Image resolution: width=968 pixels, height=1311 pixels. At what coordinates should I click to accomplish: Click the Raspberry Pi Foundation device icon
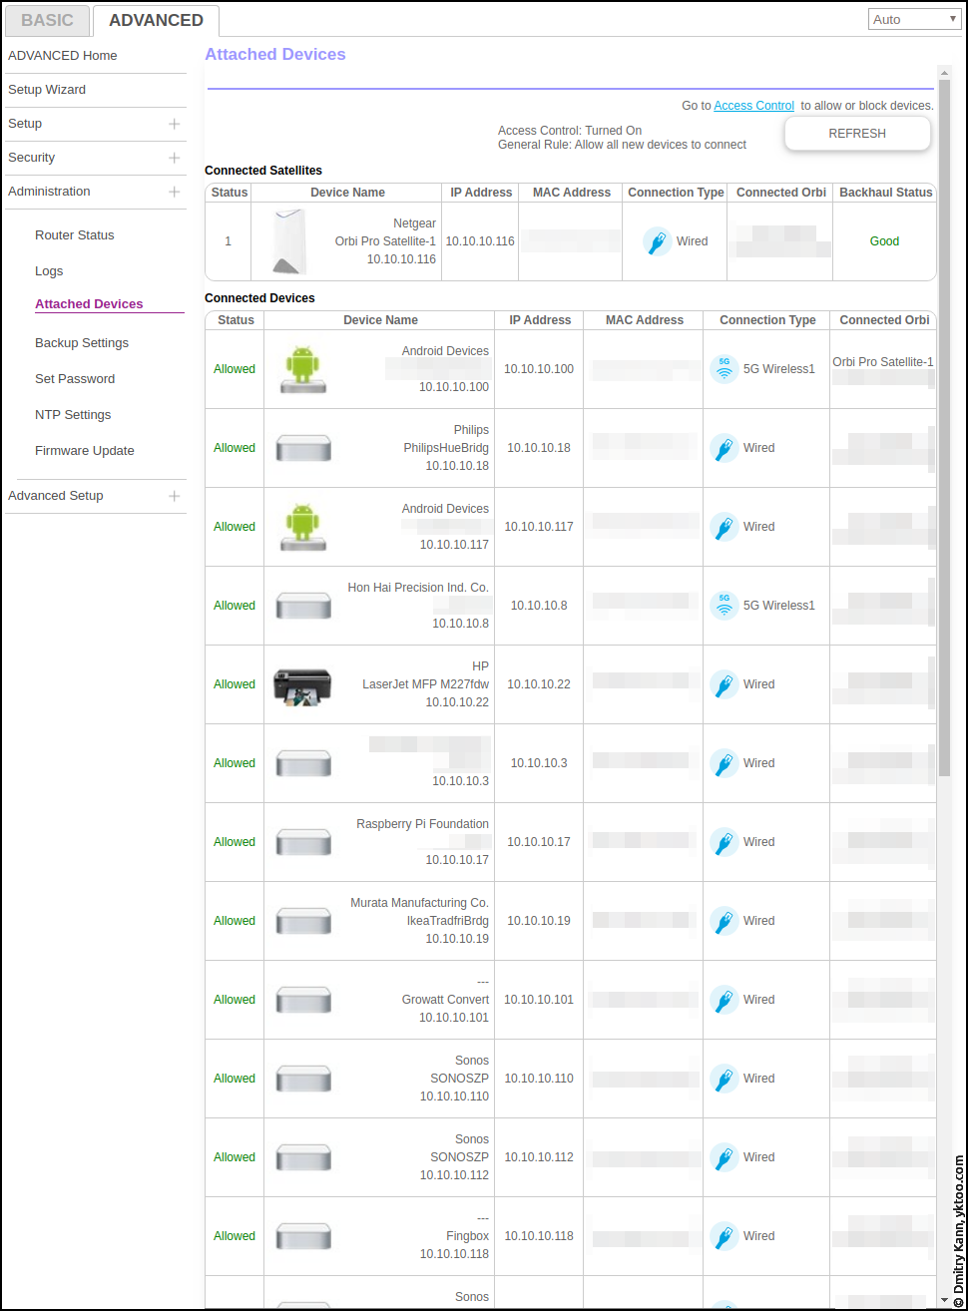click(x=302, y=842)
